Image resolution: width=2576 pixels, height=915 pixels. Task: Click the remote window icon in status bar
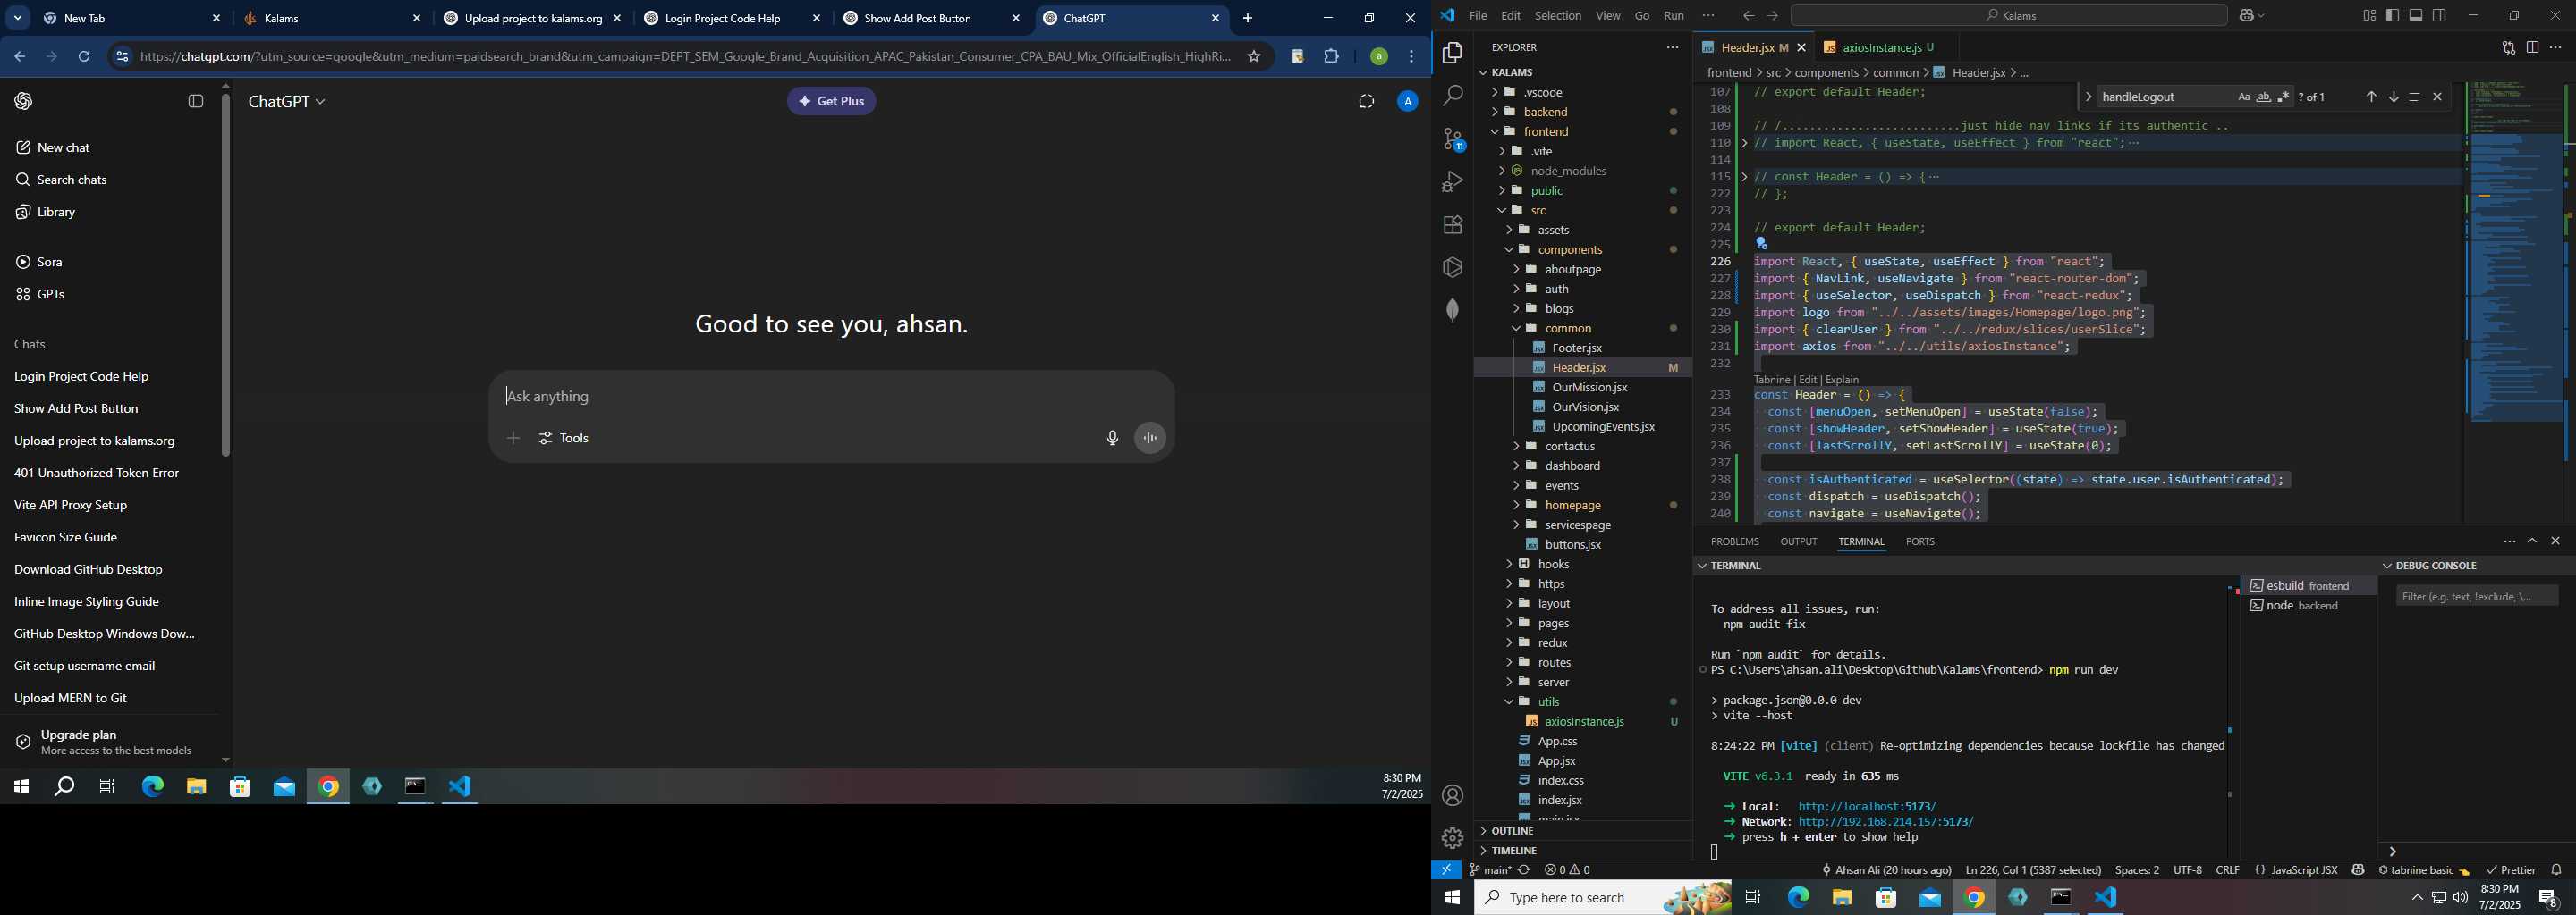[x=1446, y=870]
